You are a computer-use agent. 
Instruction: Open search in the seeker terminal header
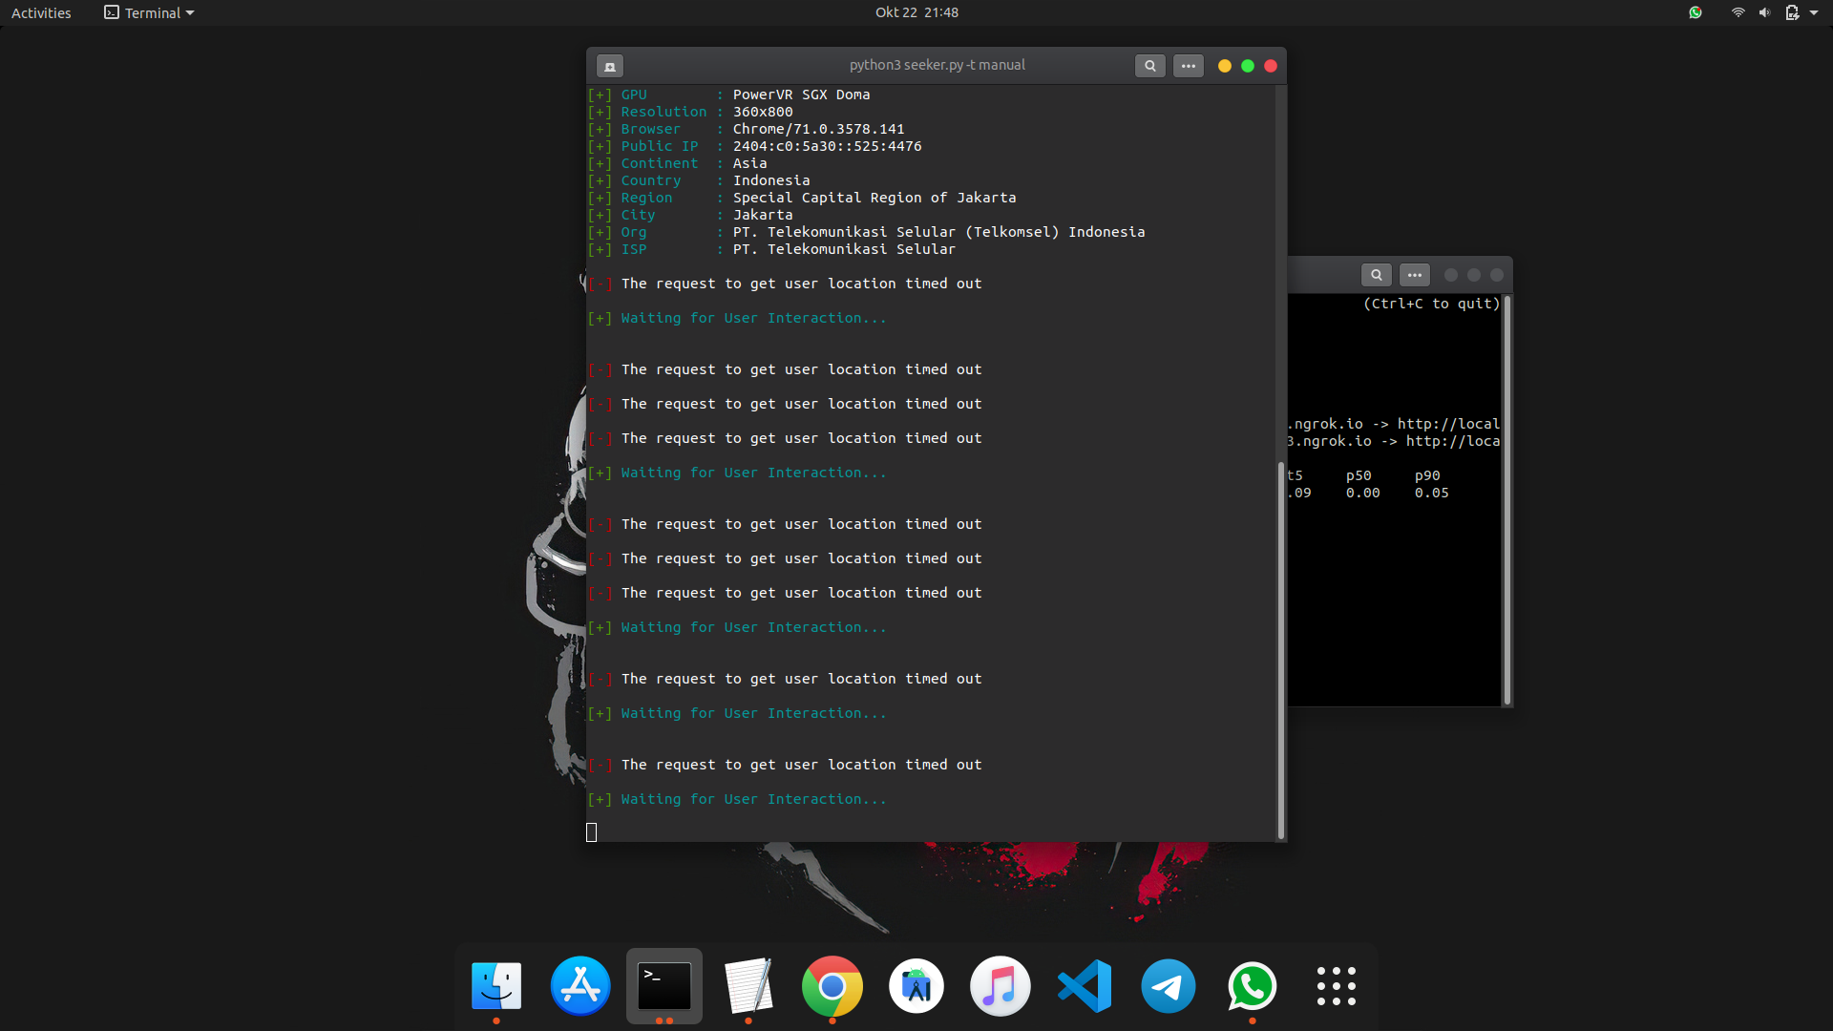pyautogui.click(x=1150, y=66)
